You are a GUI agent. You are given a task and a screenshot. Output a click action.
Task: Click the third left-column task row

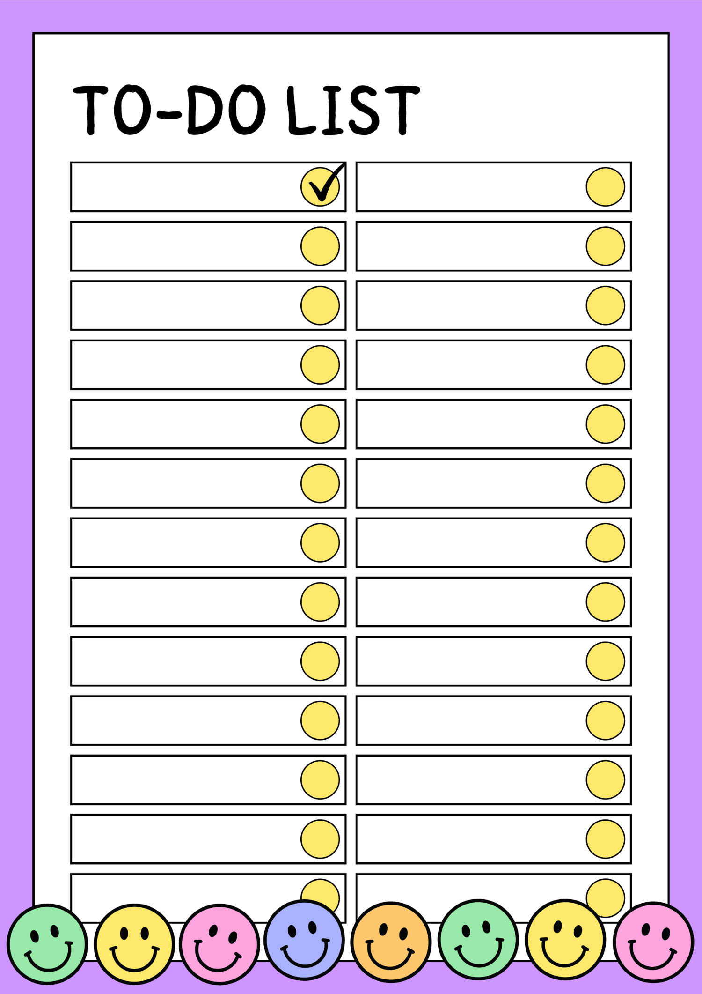[208, 305]
